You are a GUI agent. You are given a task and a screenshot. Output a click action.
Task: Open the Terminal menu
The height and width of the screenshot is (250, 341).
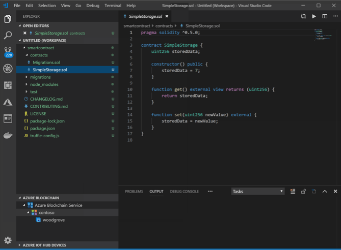[x=113, y=6]
